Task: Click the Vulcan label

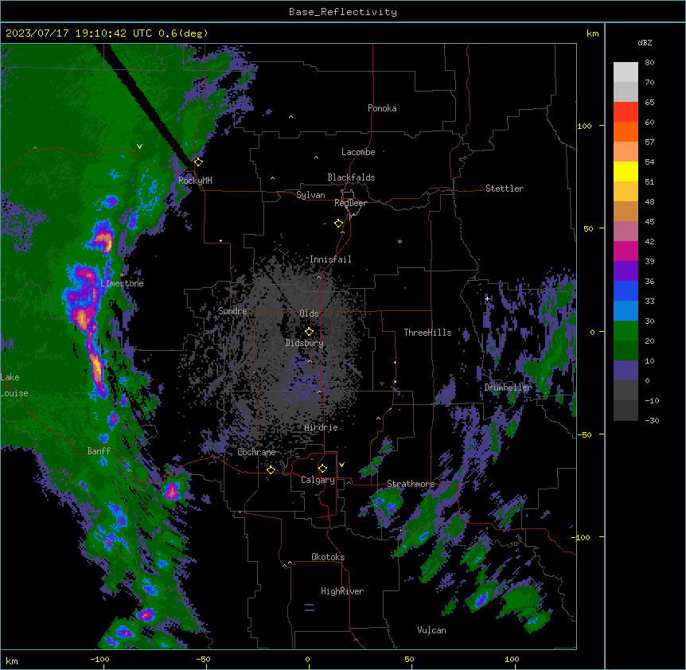Action: click(x=431, y=630)
